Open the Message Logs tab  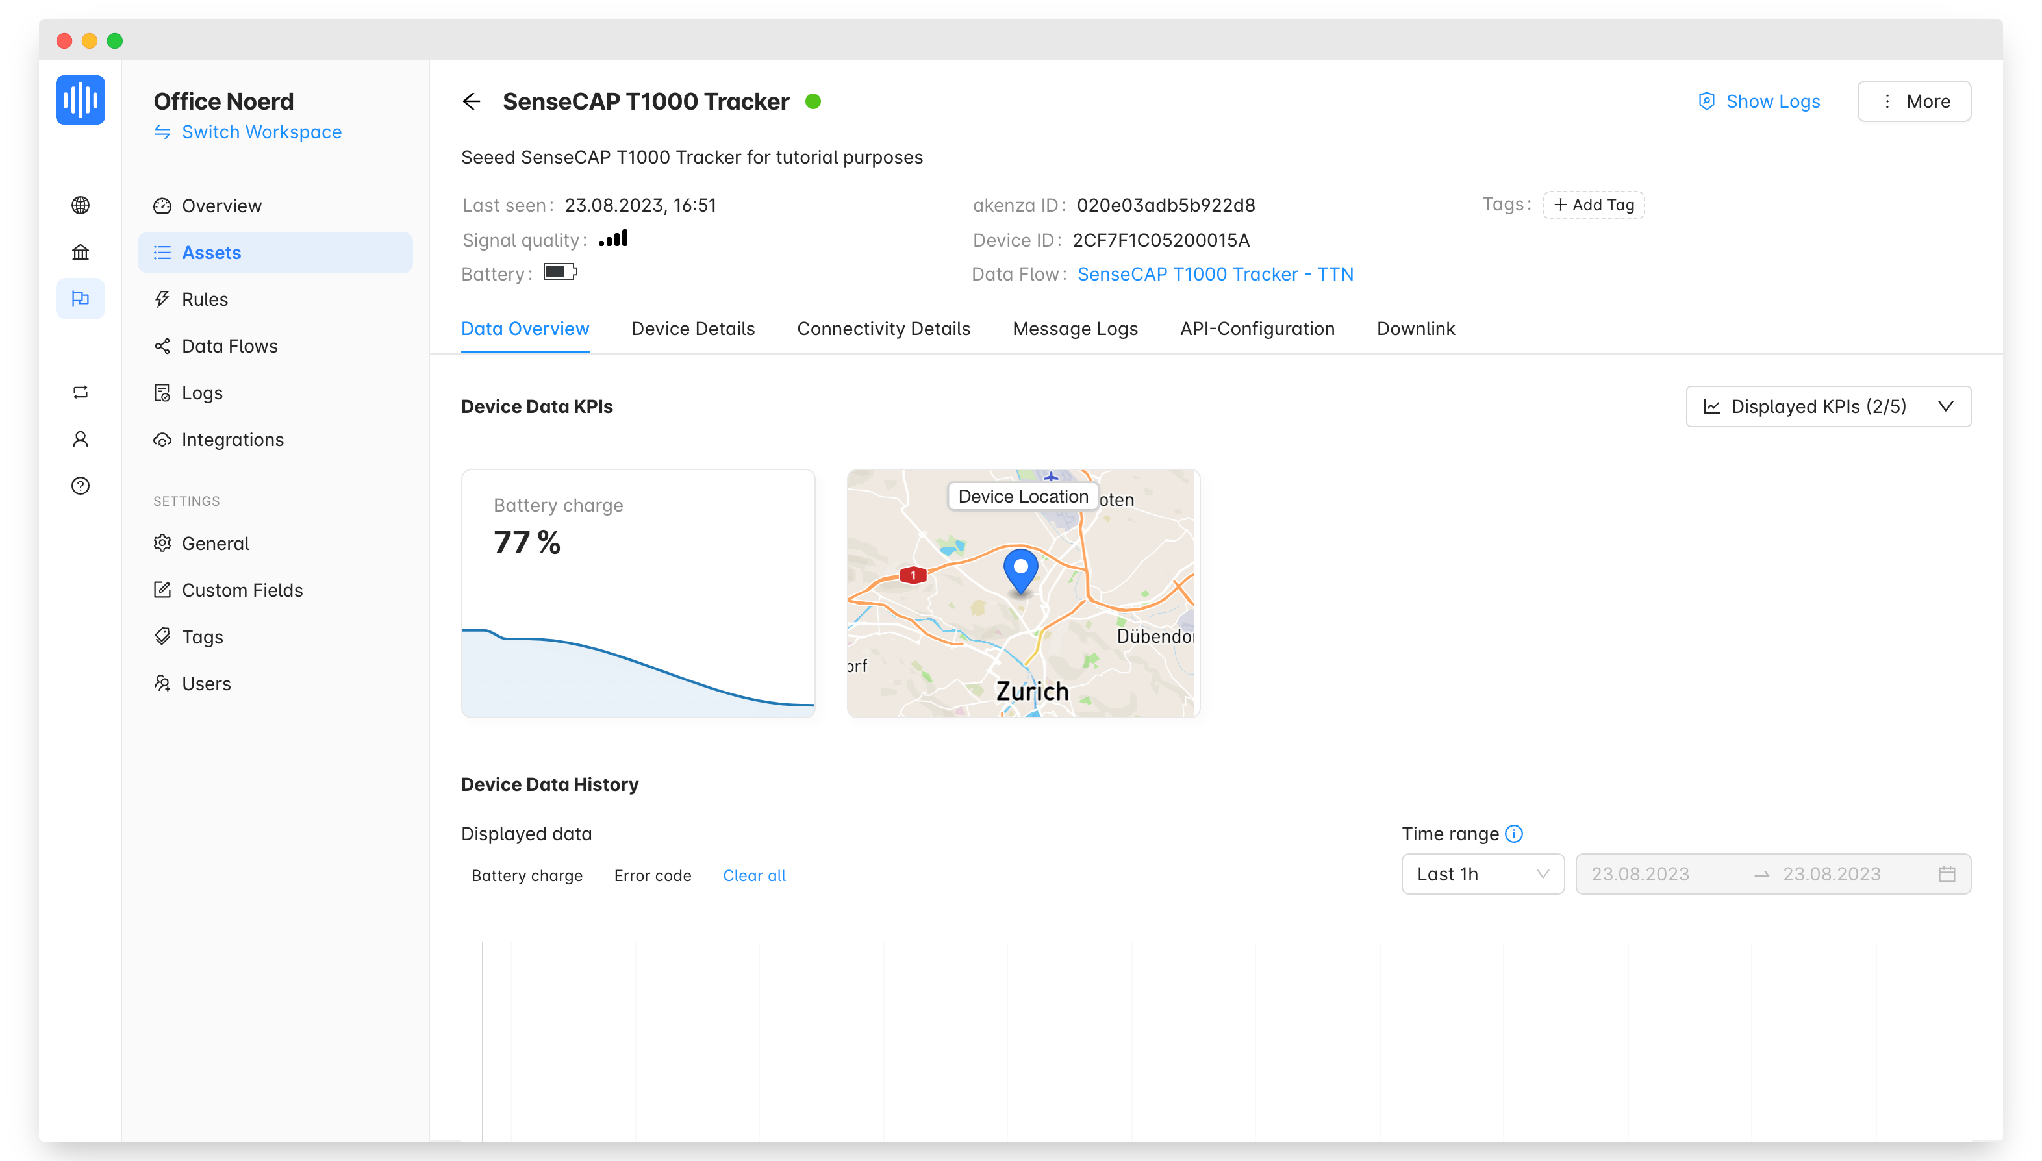coord(1074,329)
